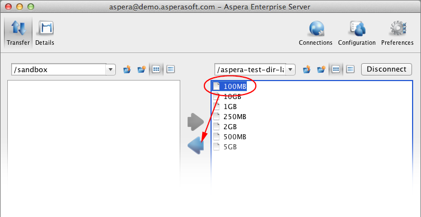The width and height of the screenshot is (421, 217).
Task: Switch remote pane to icon grid view
Action: [335, 69]
